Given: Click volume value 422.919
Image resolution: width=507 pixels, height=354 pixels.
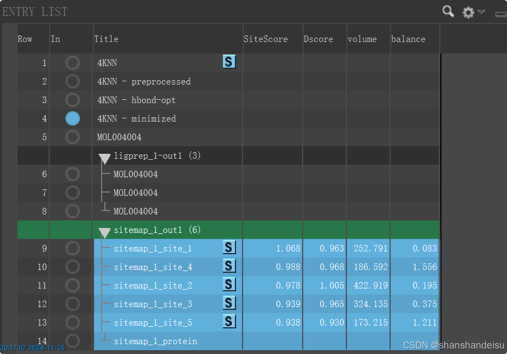Looking at the screenshot, I should pyautogui.click(x=370, y=285).
